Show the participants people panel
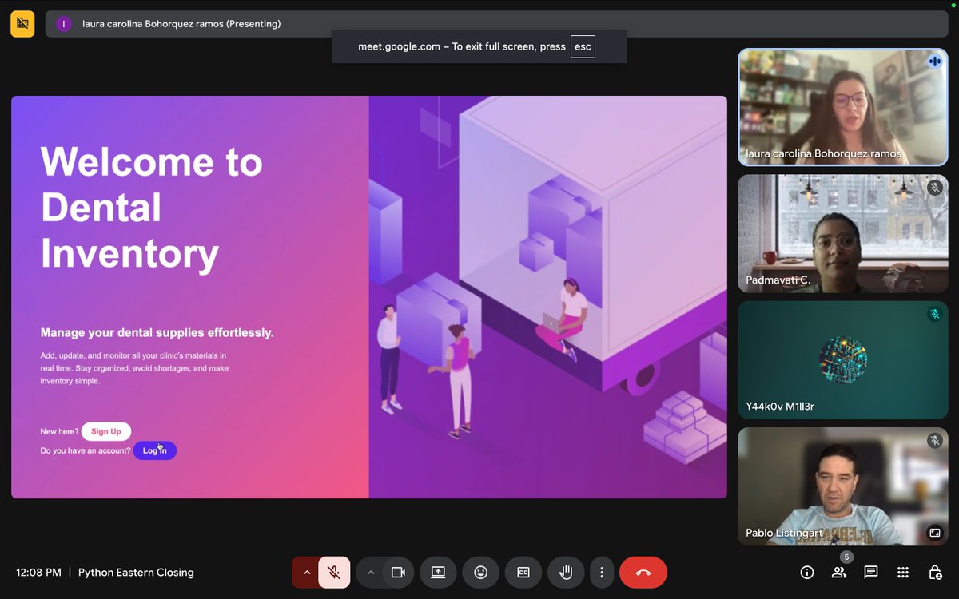The image size is (959, 599). click(839, 573)
